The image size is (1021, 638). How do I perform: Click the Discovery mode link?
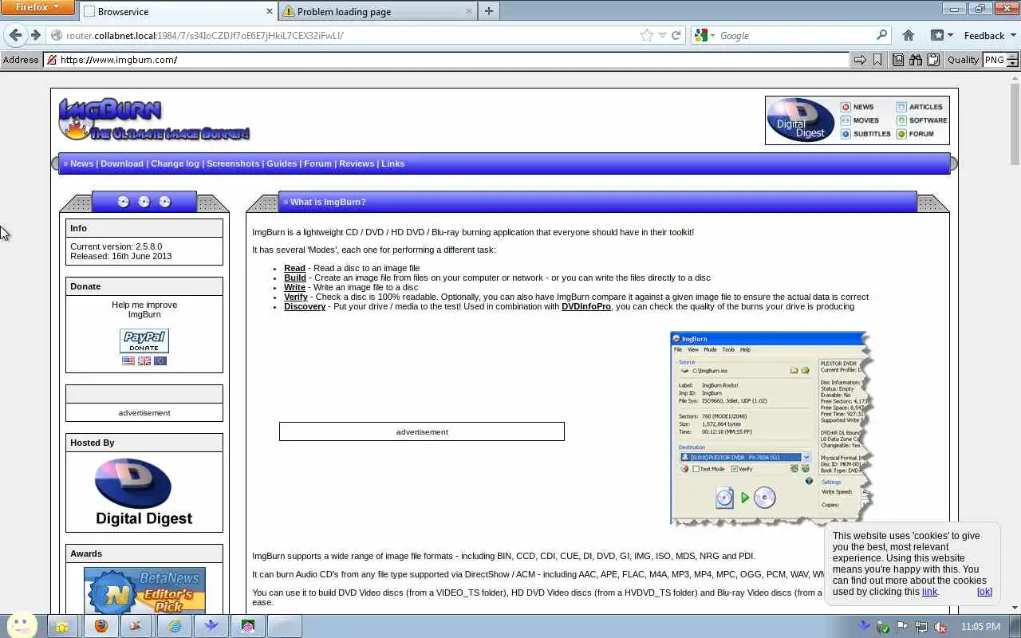pyautogui.click(x=305, y=306)
